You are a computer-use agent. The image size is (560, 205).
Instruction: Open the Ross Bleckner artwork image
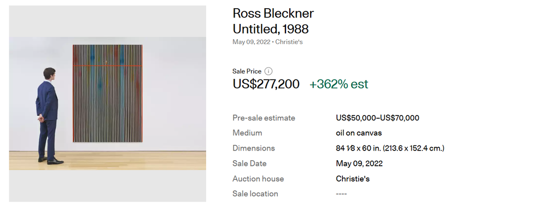point(108,103)
